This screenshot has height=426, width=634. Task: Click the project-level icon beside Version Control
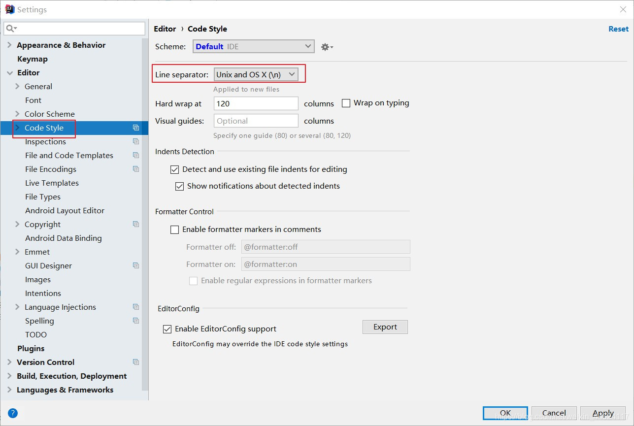(136, 362)
